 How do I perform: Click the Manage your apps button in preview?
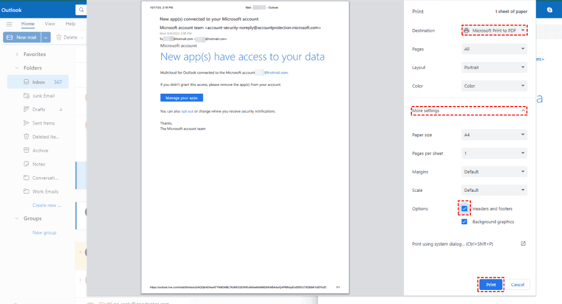click(182, 98)
